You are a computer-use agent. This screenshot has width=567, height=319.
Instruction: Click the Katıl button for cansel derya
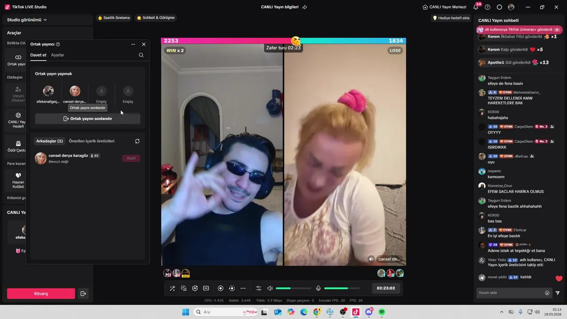pyautogui.click(x=131, y=158)
